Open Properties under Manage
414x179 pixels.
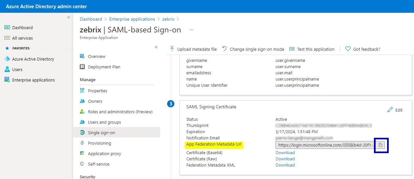point(98,91)
